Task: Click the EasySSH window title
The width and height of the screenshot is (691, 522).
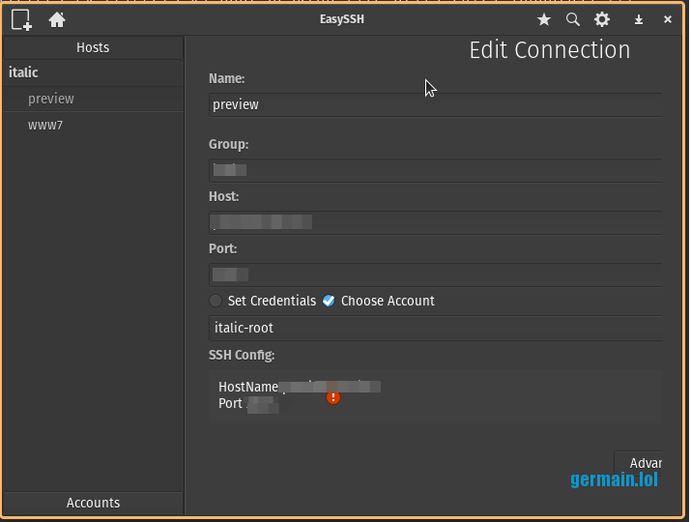Action: click(342, 19)
